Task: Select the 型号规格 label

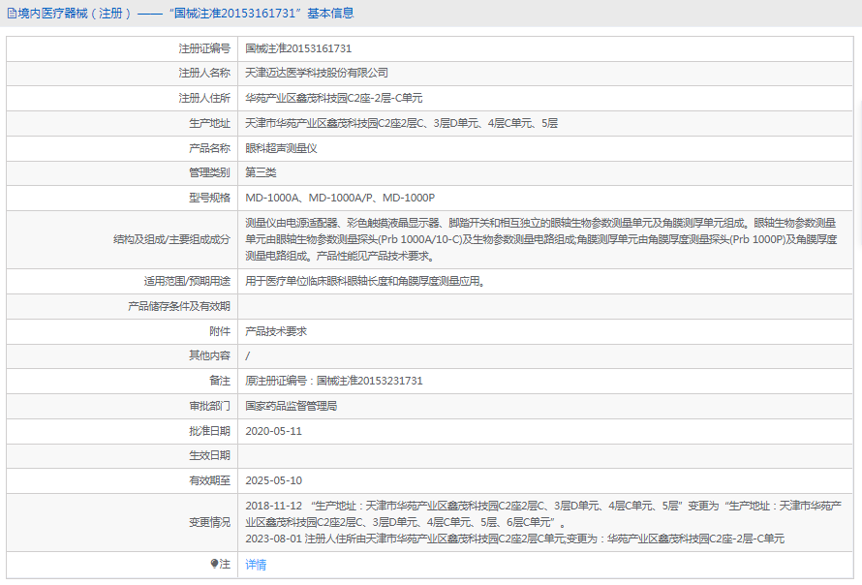Action: click(209, 198)
